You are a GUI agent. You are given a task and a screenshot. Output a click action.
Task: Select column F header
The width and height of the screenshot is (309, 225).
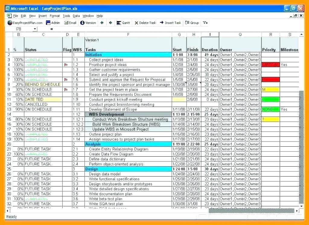pyautogui.click(x=128, y=35)
